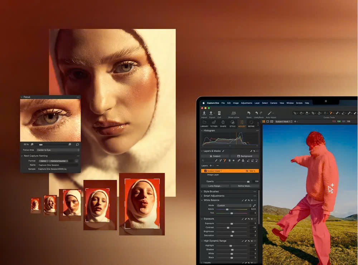
Task: Open the Capture One Adjustments menu
Action: [246, 103]
